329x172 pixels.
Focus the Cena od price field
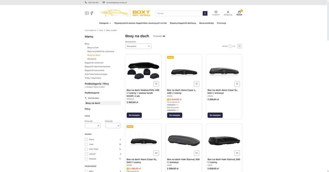[93, 126]
